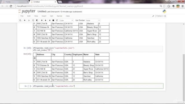Run the cell with the play-step icon
185x104 pixels.
coord(50,21)
